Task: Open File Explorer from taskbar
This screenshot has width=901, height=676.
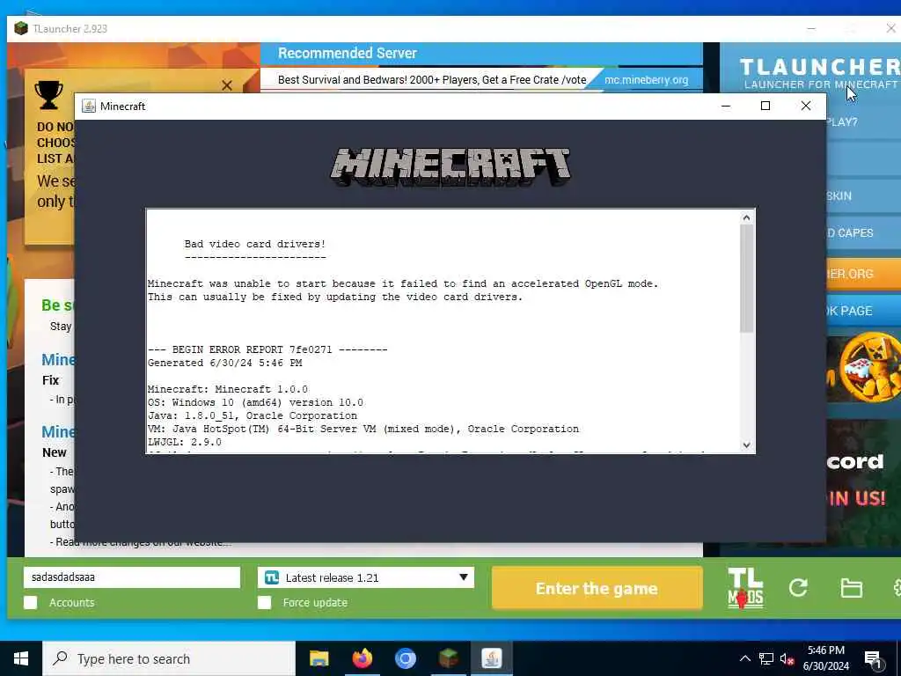Action: click(319, 658)
